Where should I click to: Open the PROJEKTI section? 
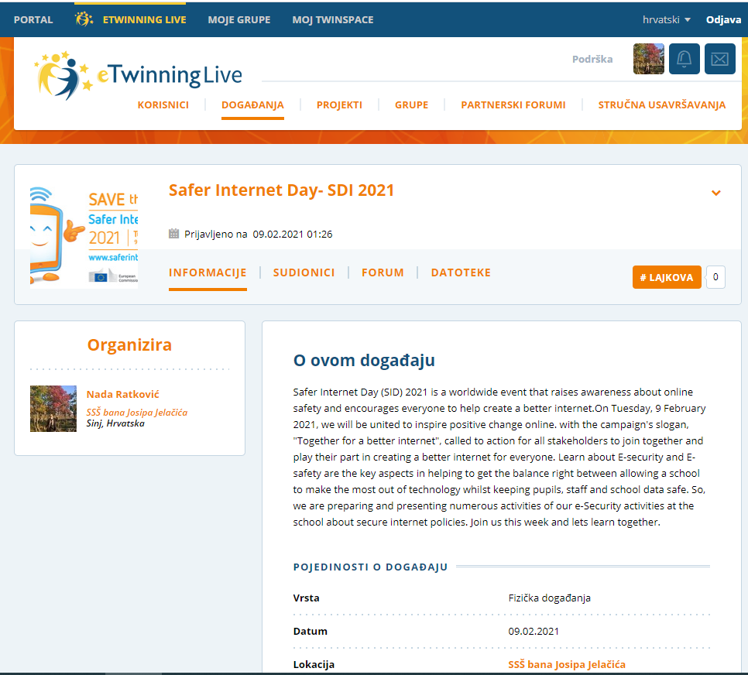click(x=339, y=105)
